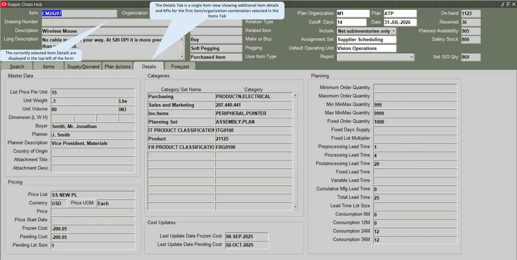517x260 pixels.
Task: Click the List Price Per Unit field
Action: (x=93, y=93)
